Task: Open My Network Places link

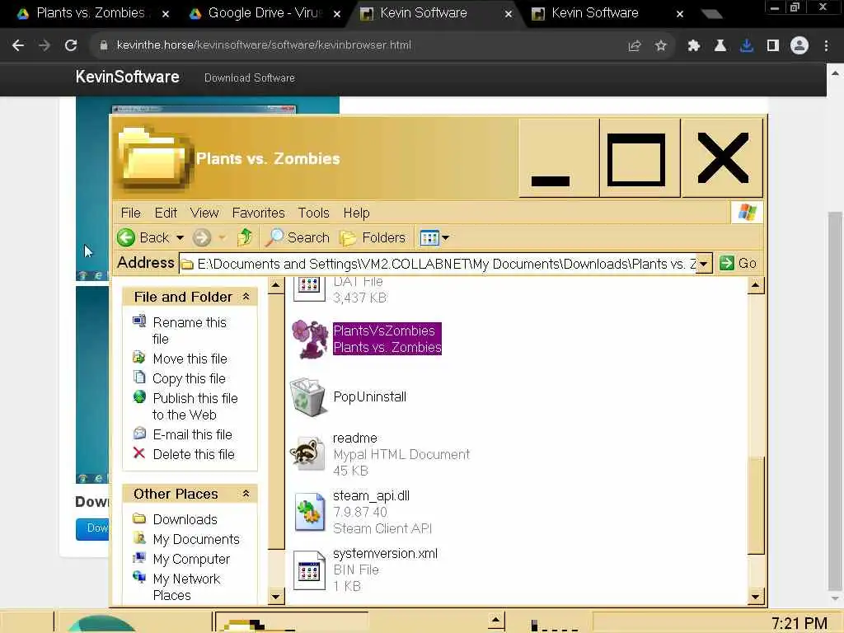Action: 187,587
